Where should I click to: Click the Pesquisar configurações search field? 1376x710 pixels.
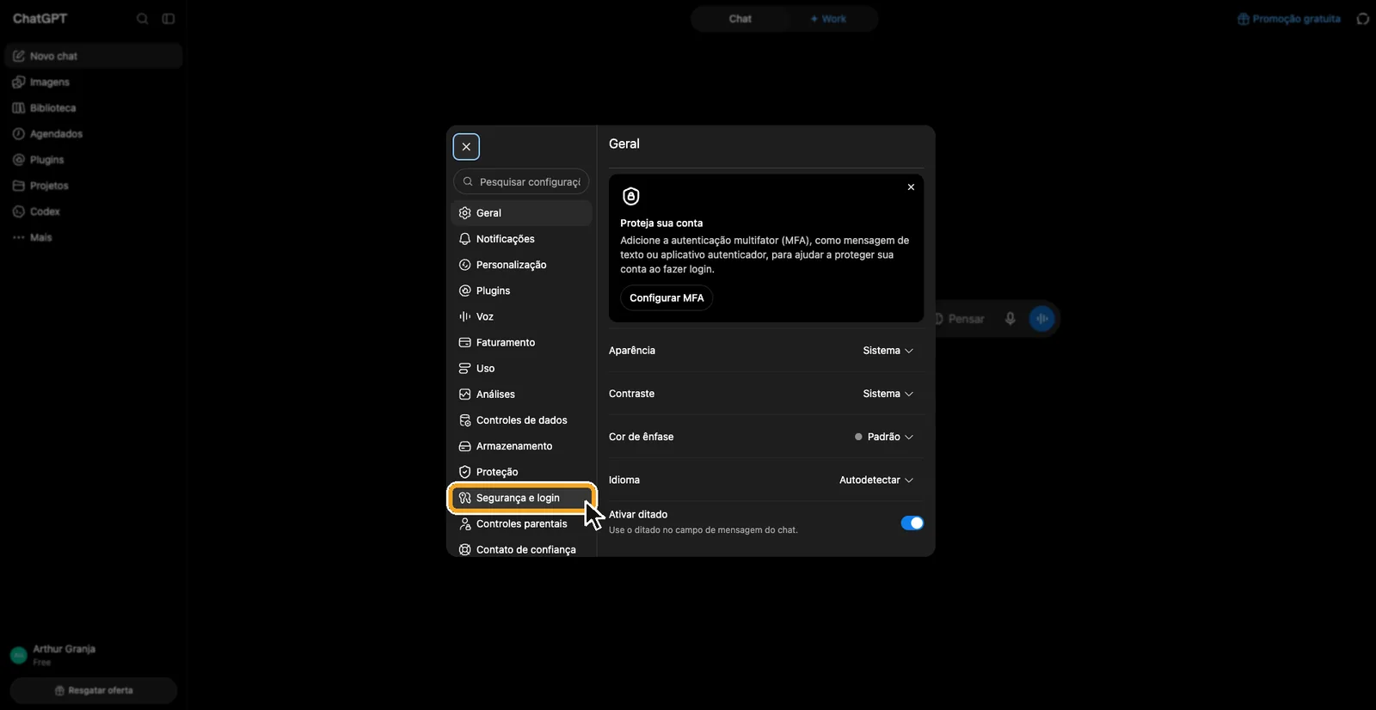(x=521, y=182)
